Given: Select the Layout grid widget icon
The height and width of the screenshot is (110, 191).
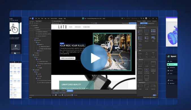Looking at the screenshot, I should 140,63.
